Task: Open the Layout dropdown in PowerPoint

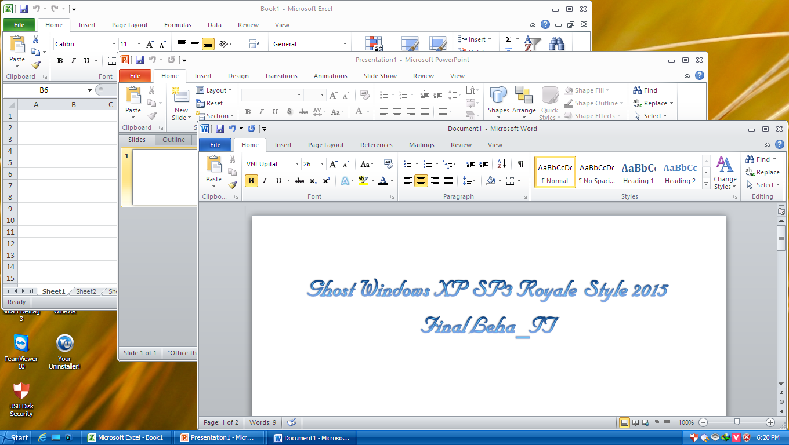Action: (213, 90)
